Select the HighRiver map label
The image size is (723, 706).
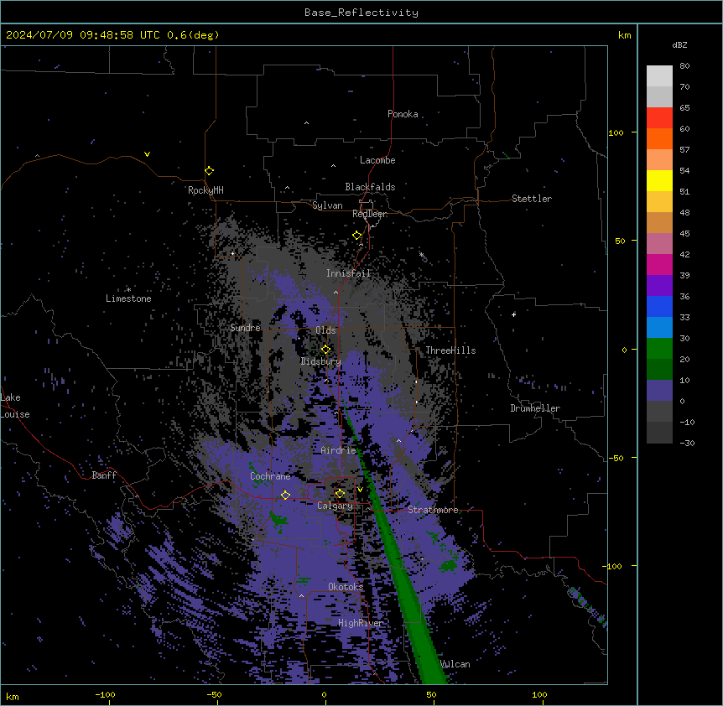[361, 623]
